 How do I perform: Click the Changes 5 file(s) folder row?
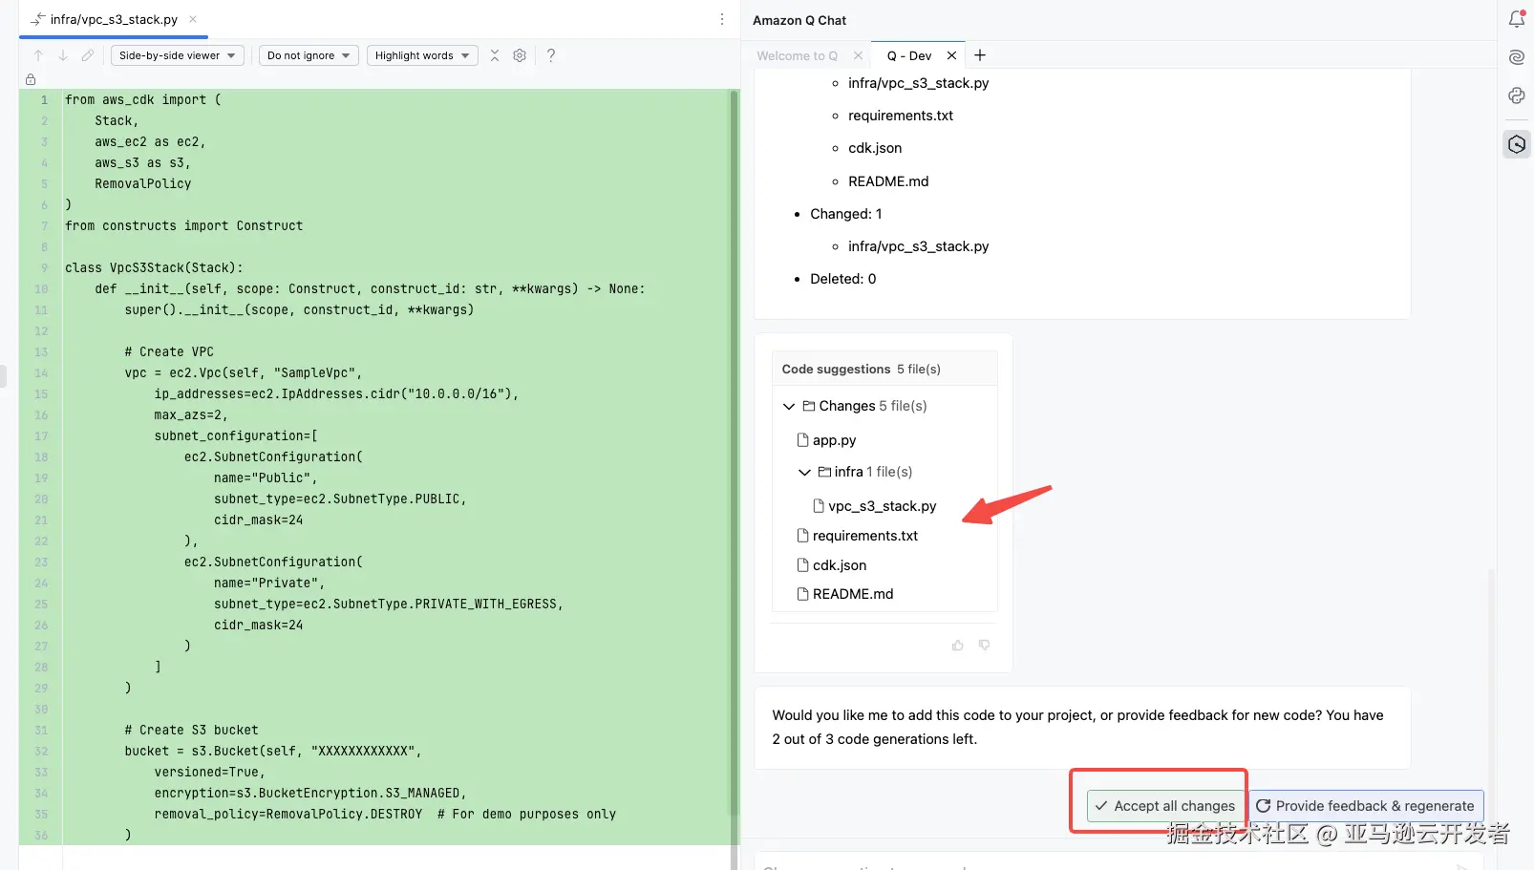pyautogui.click(x=863, y=406)
